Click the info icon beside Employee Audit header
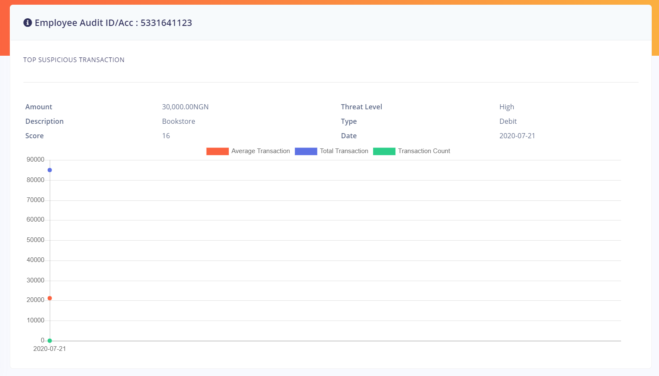This screenshot has width=659, height=376. point(27,23)
